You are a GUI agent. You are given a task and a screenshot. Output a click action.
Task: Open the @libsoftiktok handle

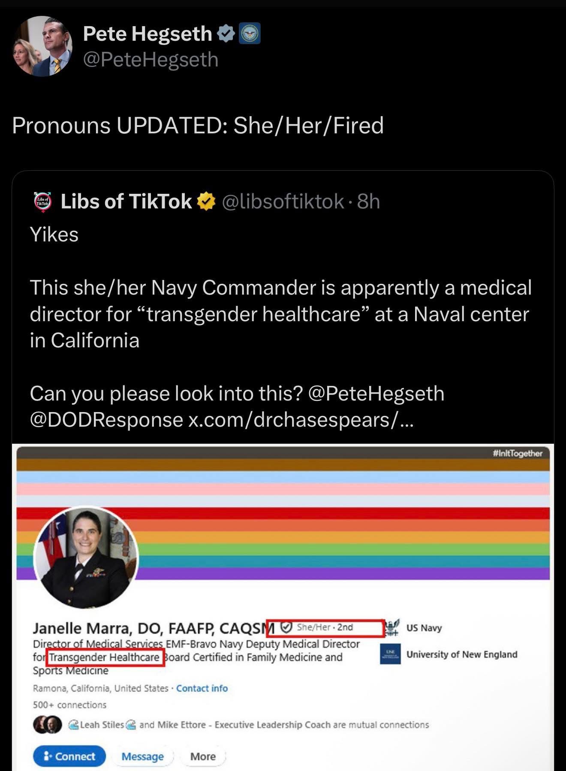283,202
